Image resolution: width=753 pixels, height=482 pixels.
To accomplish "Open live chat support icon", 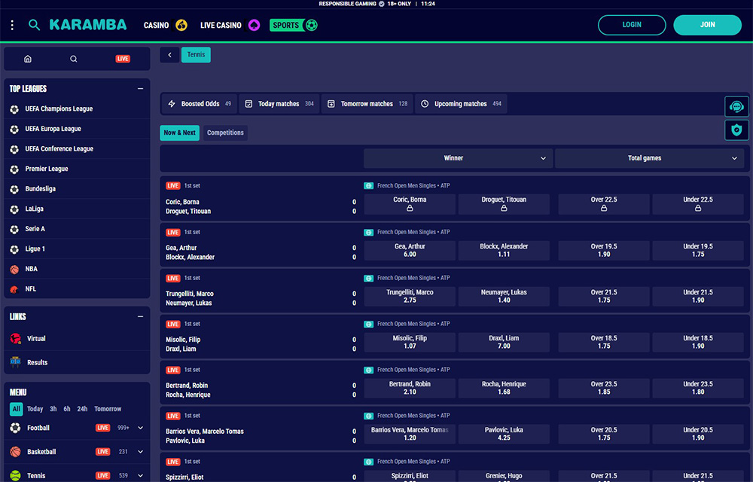I will point(736,107).
